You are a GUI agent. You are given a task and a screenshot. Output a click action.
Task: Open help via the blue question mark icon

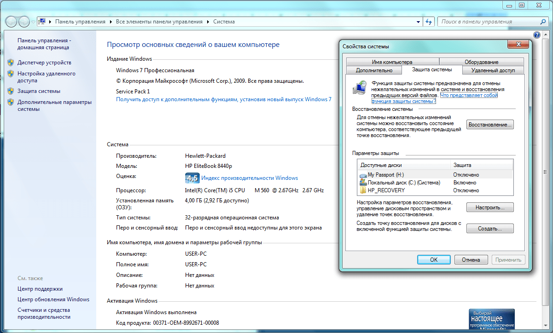pos(536,35)
